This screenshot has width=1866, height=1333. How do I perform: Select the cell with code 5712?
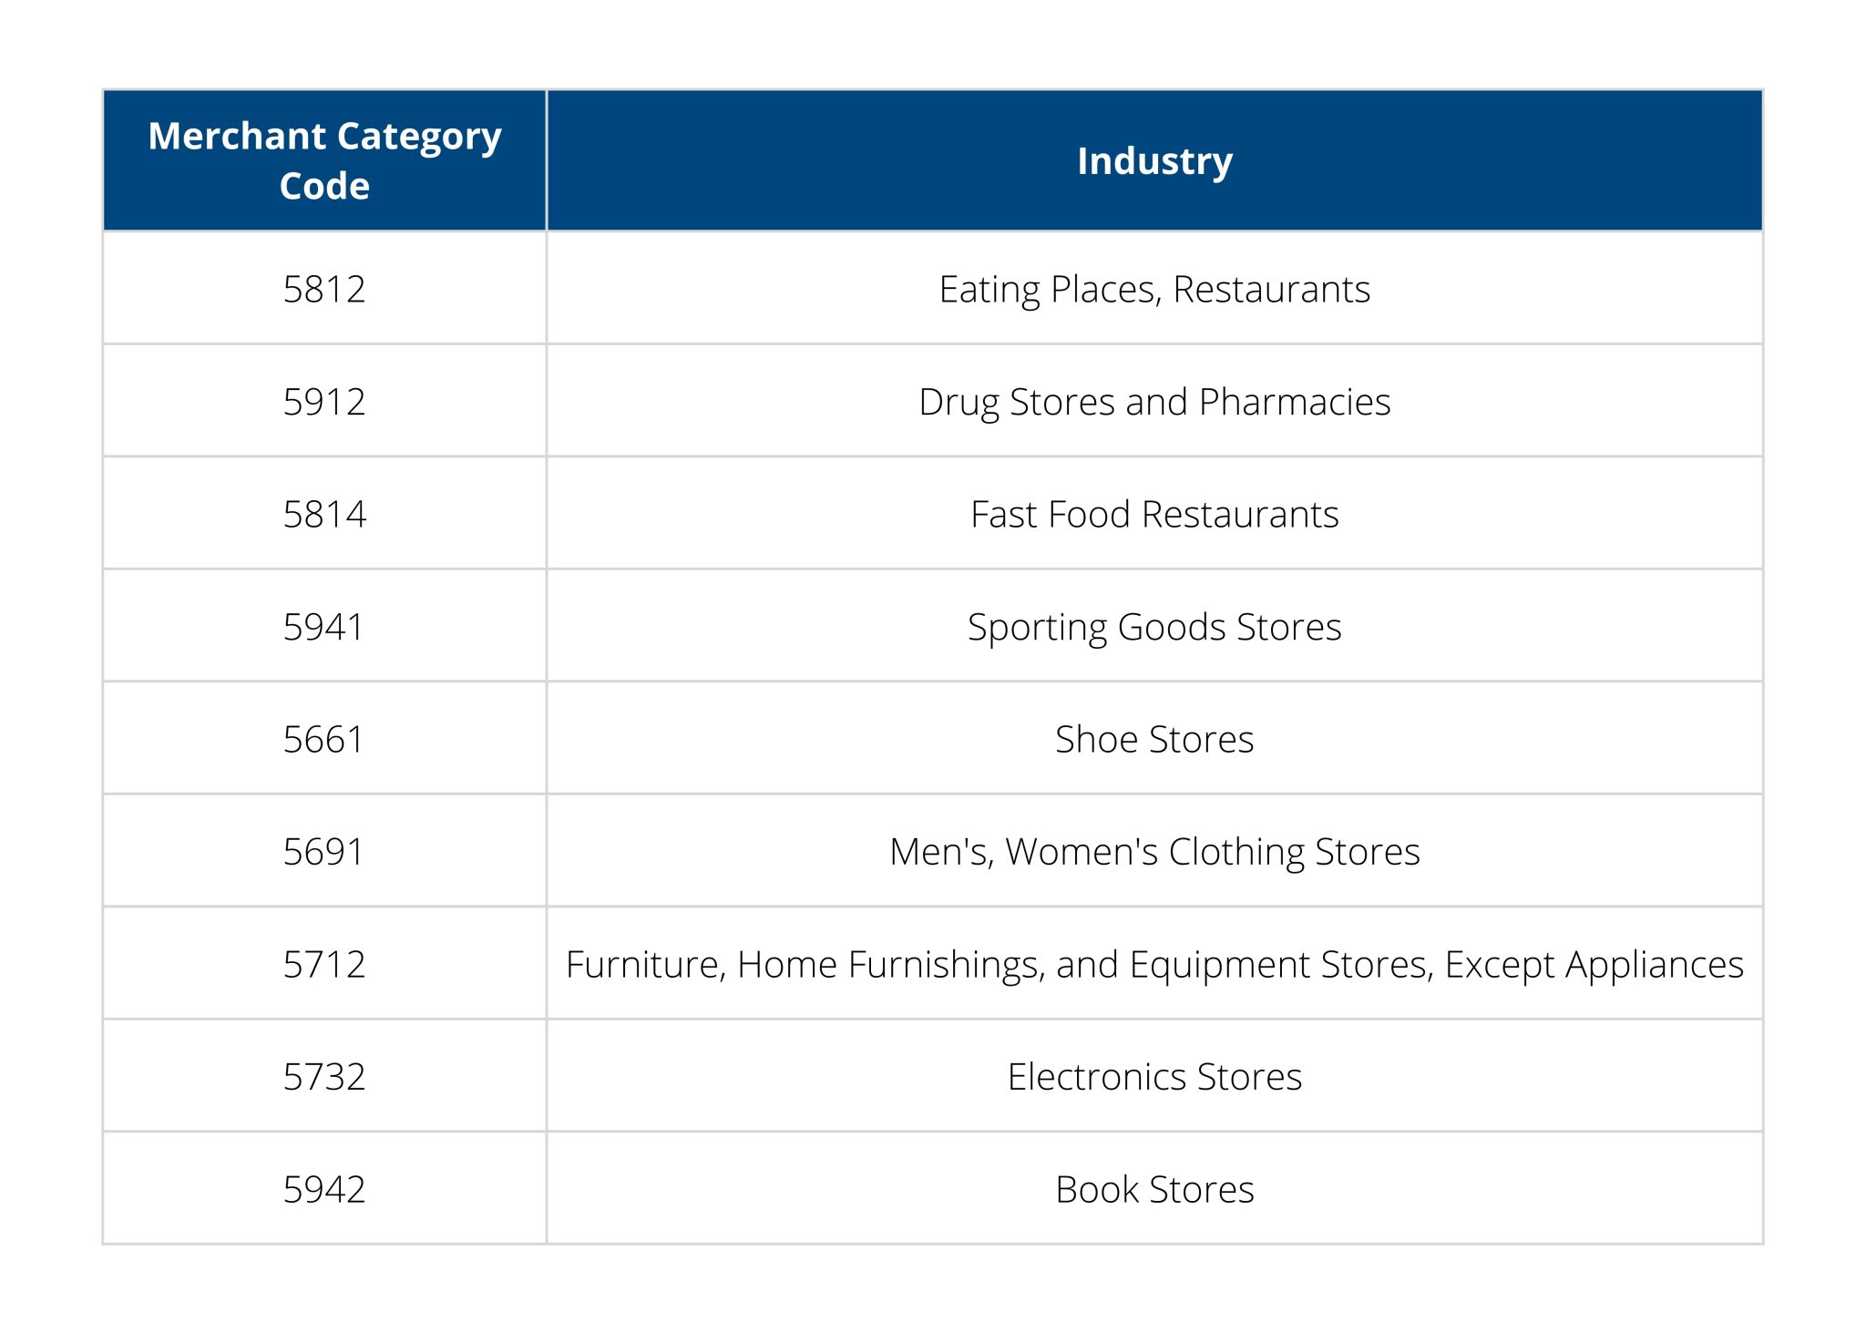click(x=324, y=964)
